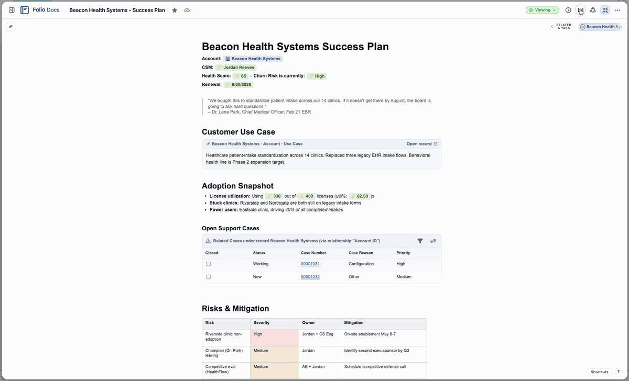Click the Schedule competitive defense call cell
The image size is (629, 381).
tap(384, 370)
